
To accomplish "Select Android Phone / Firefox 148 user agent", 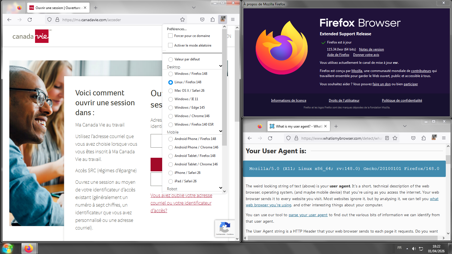I will click(171, 139).
